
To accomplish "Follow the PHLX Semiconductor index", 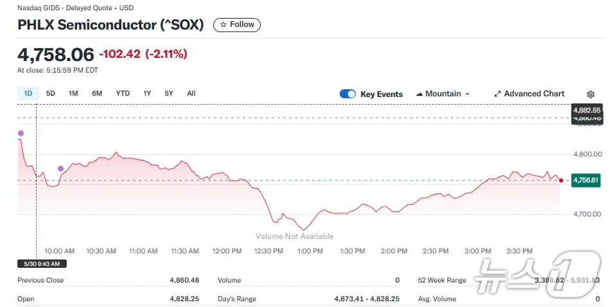I will click(x=237, y=24).
